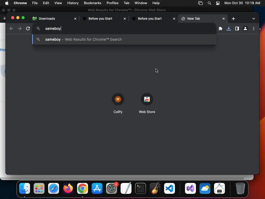
Task: Open TextEdit from the dock
Action: (126, 188)
